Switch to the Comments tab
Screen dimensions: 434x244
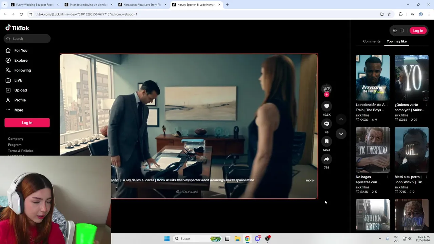coord(372,41)
